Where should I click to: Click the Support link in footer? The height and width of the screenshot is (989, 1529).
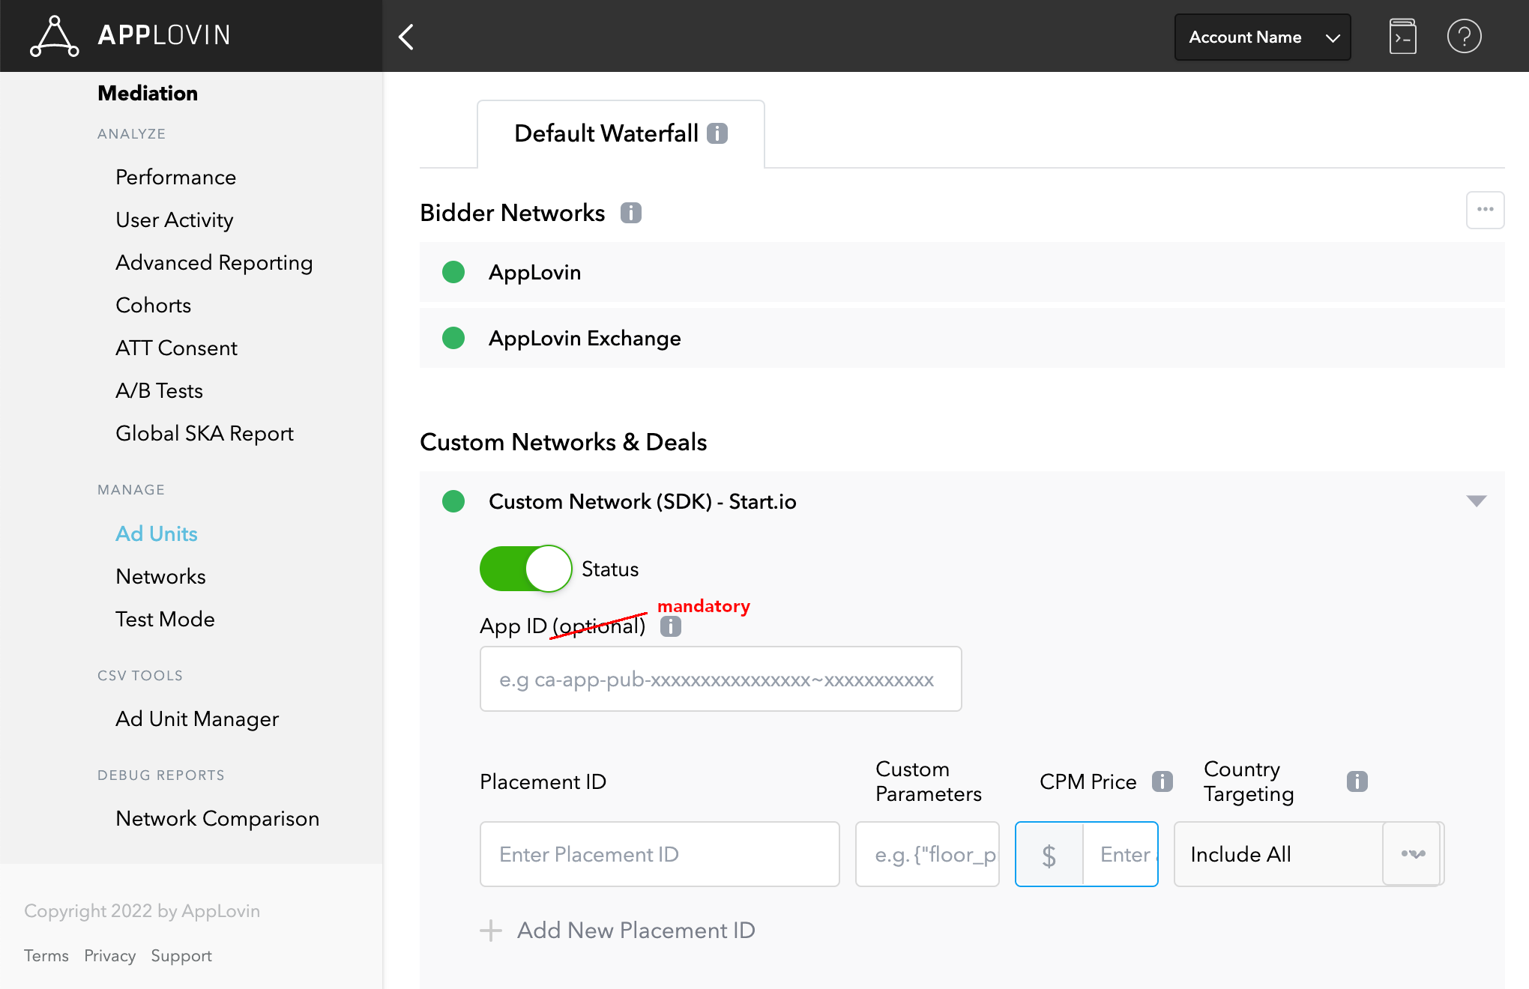tap(181, 956)
